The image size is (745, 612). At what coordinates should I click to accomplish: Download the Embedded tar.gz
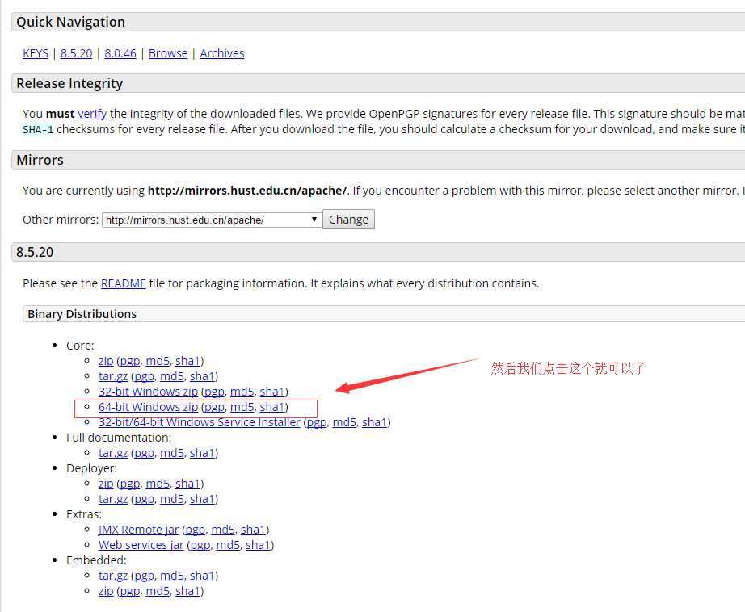[113, 576]
